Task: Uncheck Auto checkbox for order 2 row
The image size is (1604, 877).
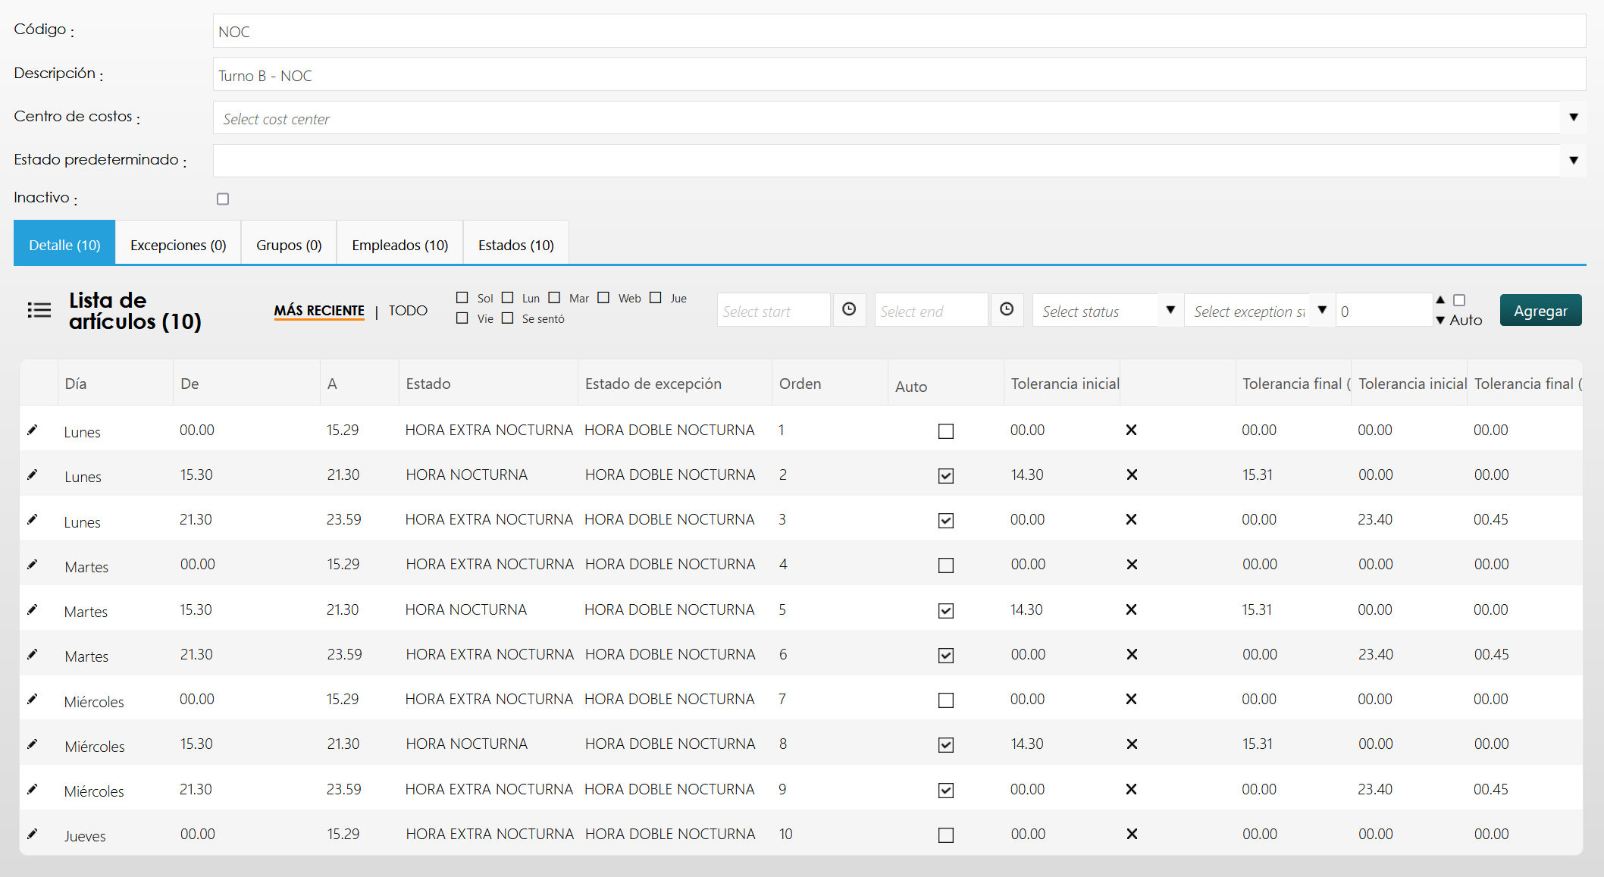Action: [x=946, y=476]
